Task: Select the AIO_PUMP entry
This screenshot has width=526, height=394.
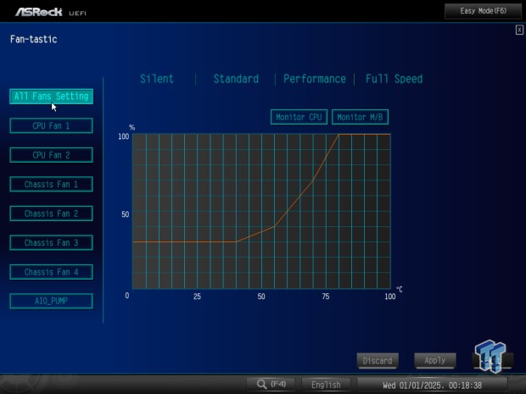Action: 51,301
